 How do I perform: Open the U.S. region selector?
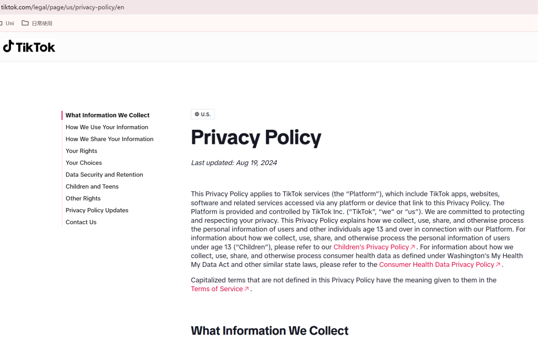202,114
